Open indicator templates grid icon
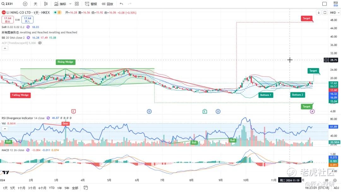 [77, 4]
